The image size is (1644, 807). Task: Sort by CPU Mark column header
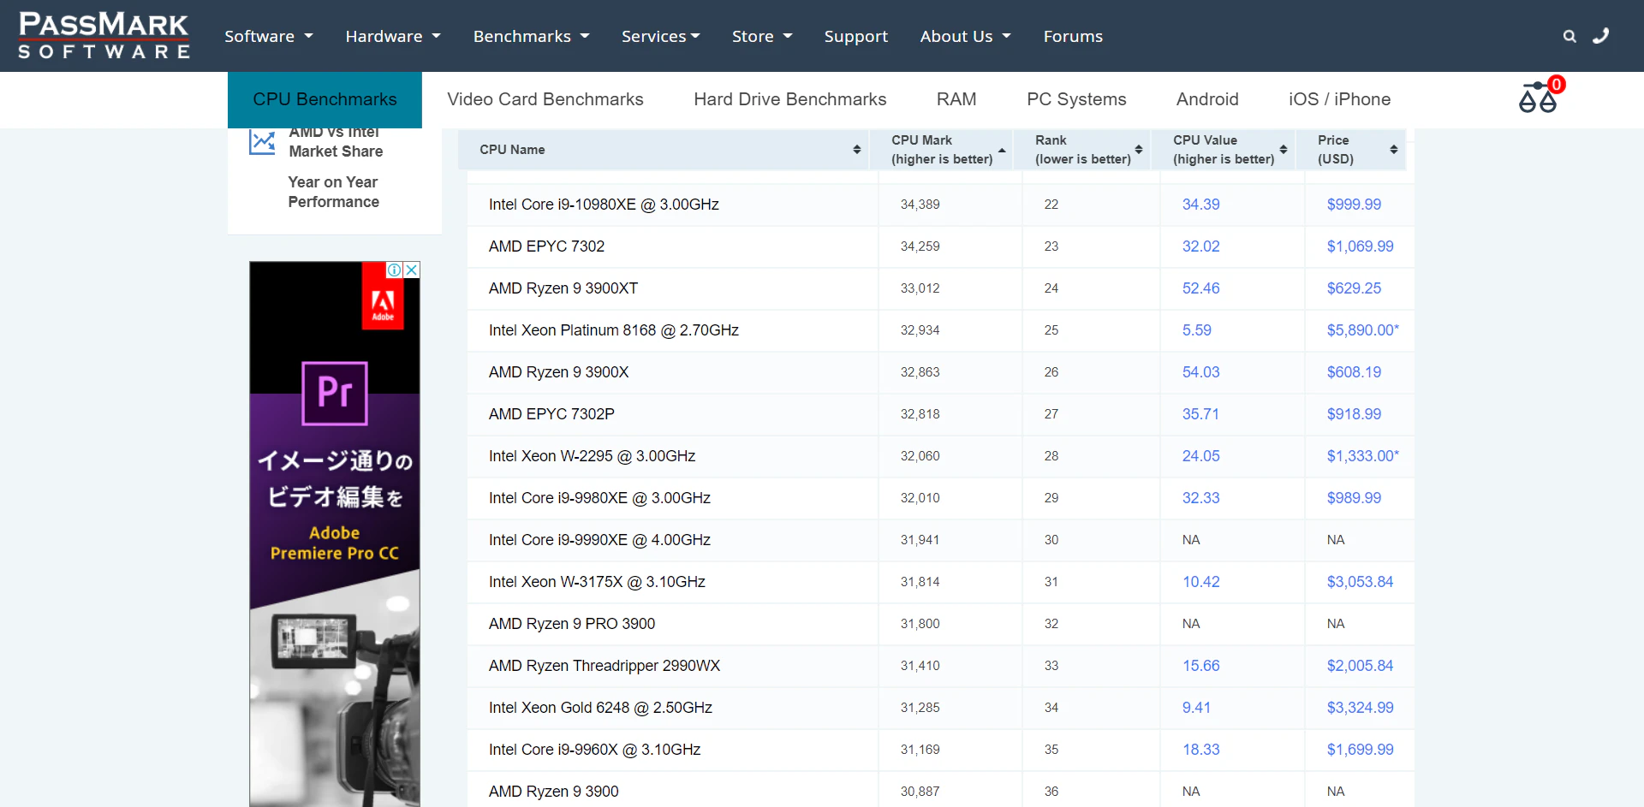click(x=941, y=150)
